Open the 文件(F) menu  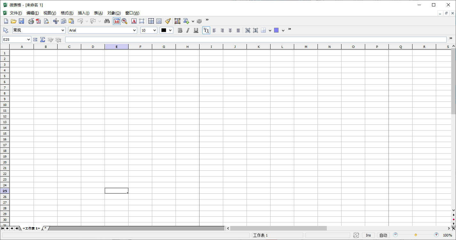coord(16,13)
